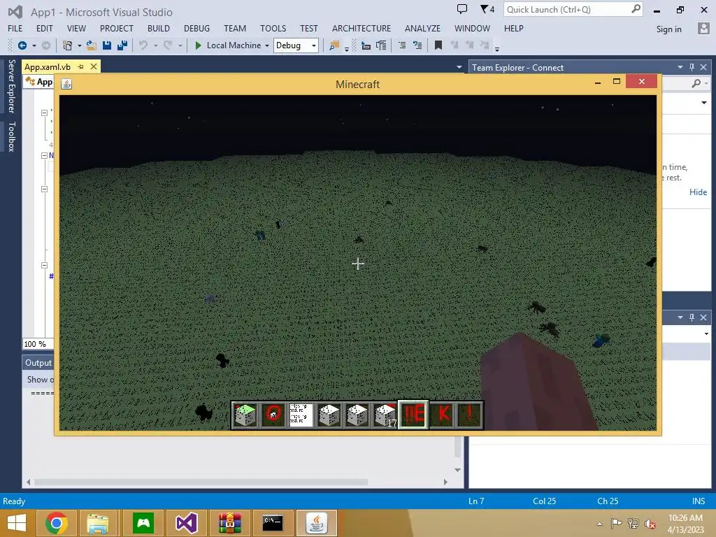Open the Undo history dropdown arrow
The width and height of the screenshot is (716, 537).
155,45
